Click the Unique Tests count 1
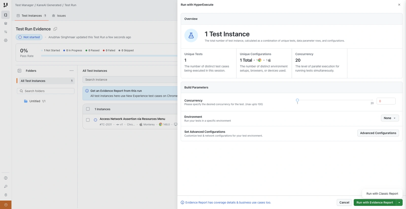406x209 pixels. (x=185, y=60)
